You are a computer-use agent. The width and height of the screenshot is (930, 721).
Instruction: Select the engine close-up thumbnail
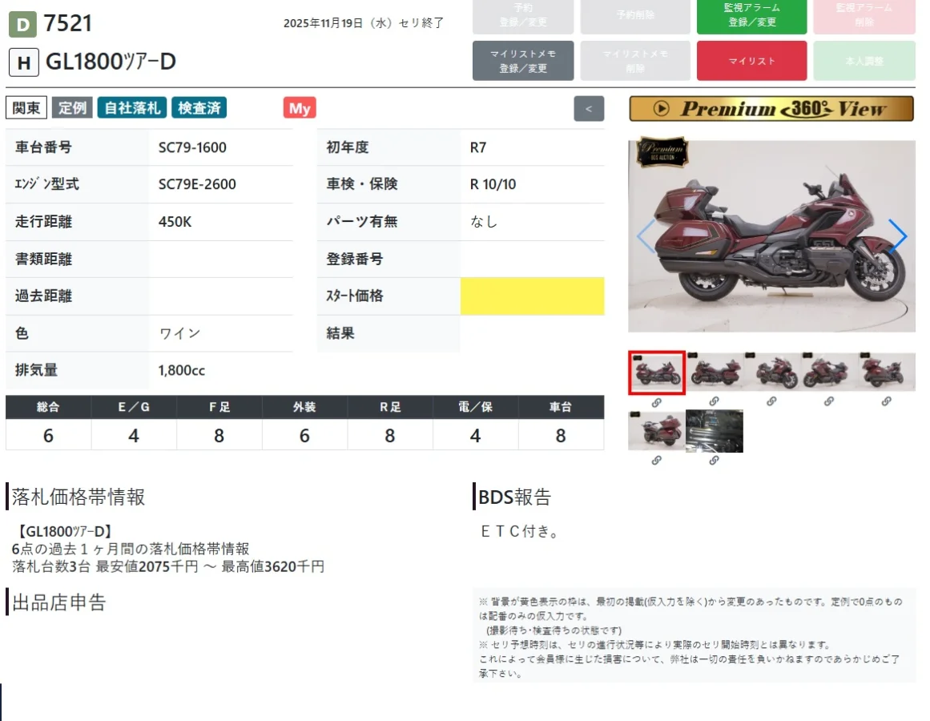(714, 431)
